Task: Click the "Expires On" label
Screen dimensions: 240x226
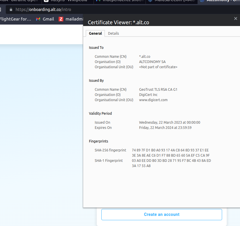Action: pyautogui.click(x=103, y=127)
